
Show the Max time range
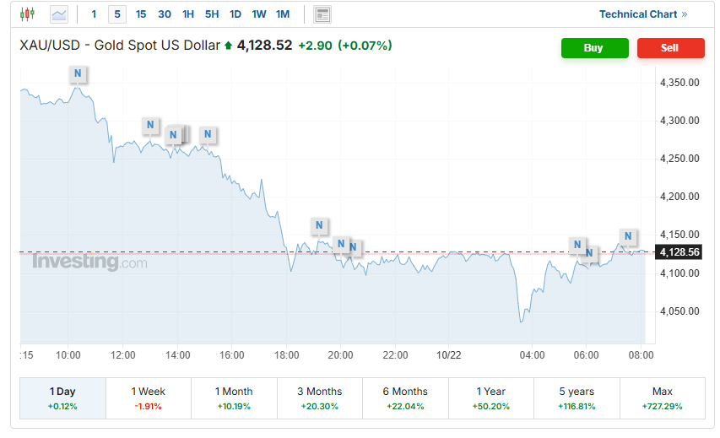(663, 398)
